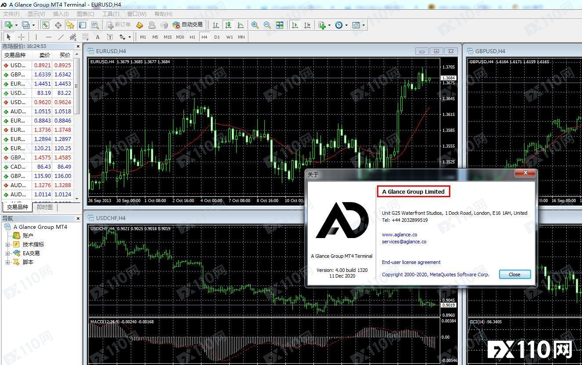Select the Market Watch row with 83.19 bid

click(37, 93)
